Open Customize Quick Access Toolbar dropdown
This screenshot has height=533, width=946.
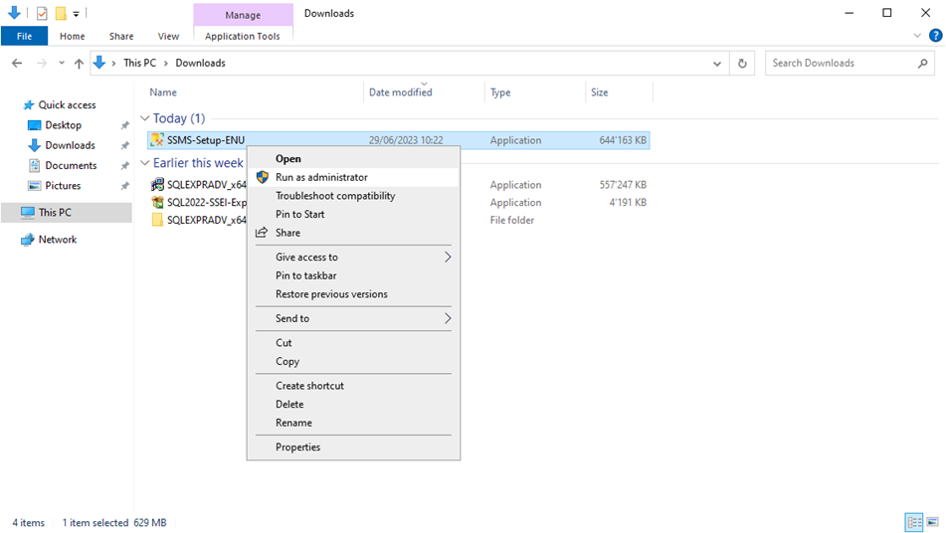click(76, 13)
